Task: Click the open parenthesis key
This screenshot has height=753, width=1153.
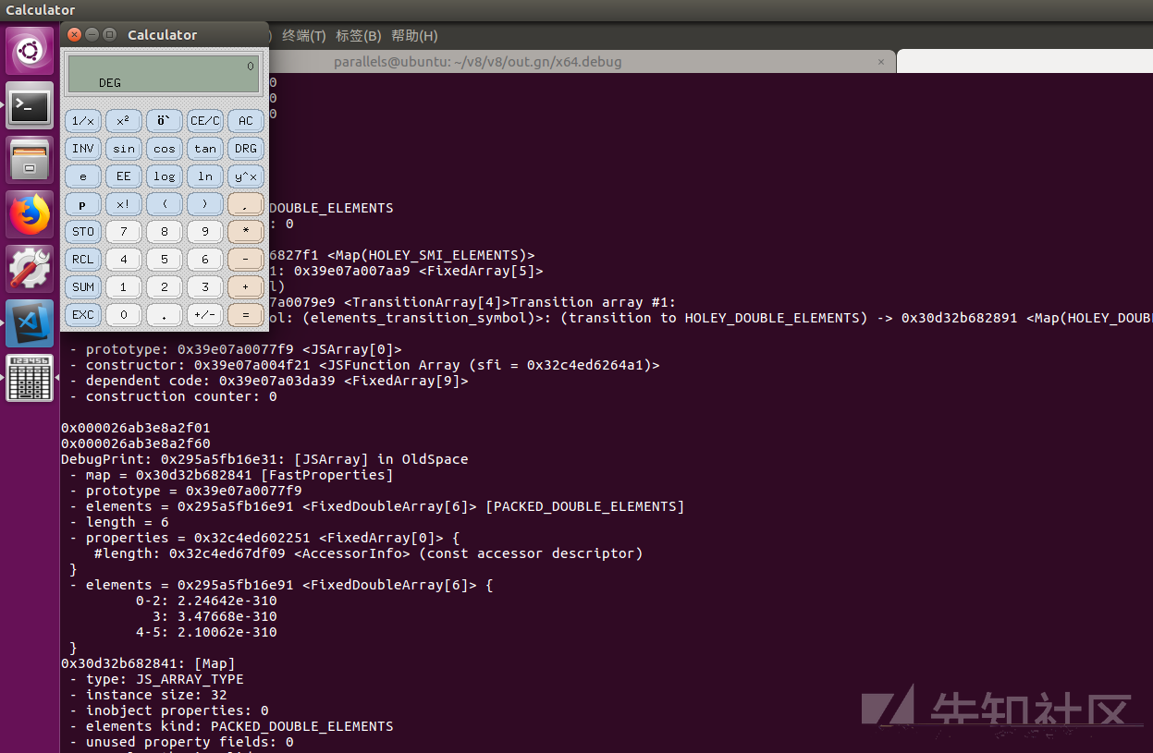Action: 165,204
